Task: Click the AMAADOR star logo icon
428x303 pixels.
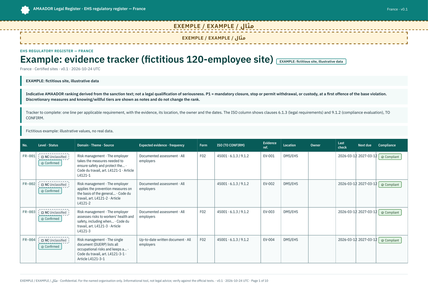Action: click(x=25, y=10)
